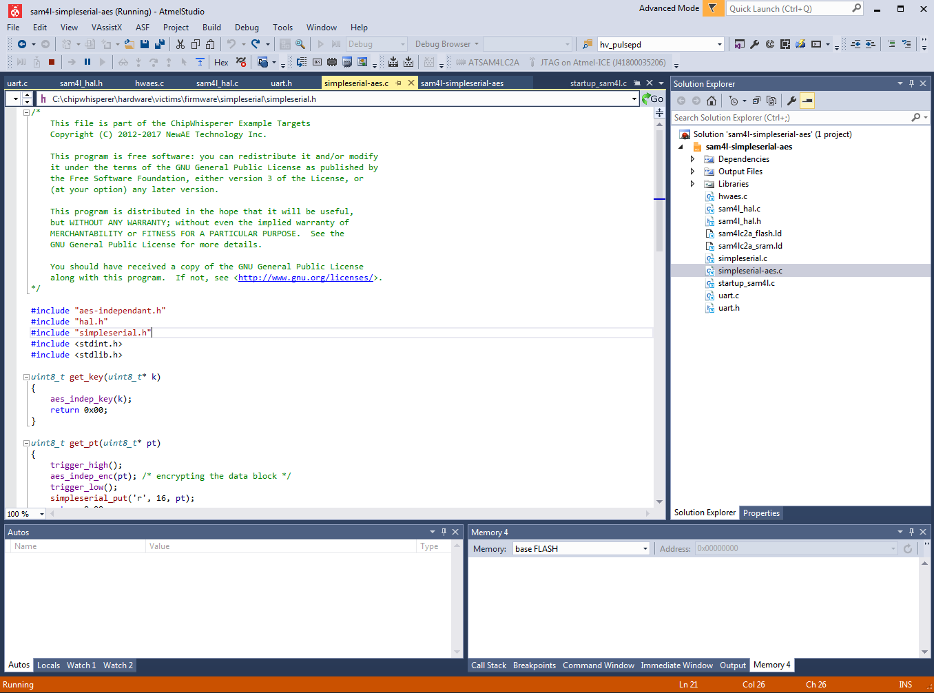The image size is (934, 693).
Task: Click the notifications filter funnel icon
Action: [x=713, y=8]
